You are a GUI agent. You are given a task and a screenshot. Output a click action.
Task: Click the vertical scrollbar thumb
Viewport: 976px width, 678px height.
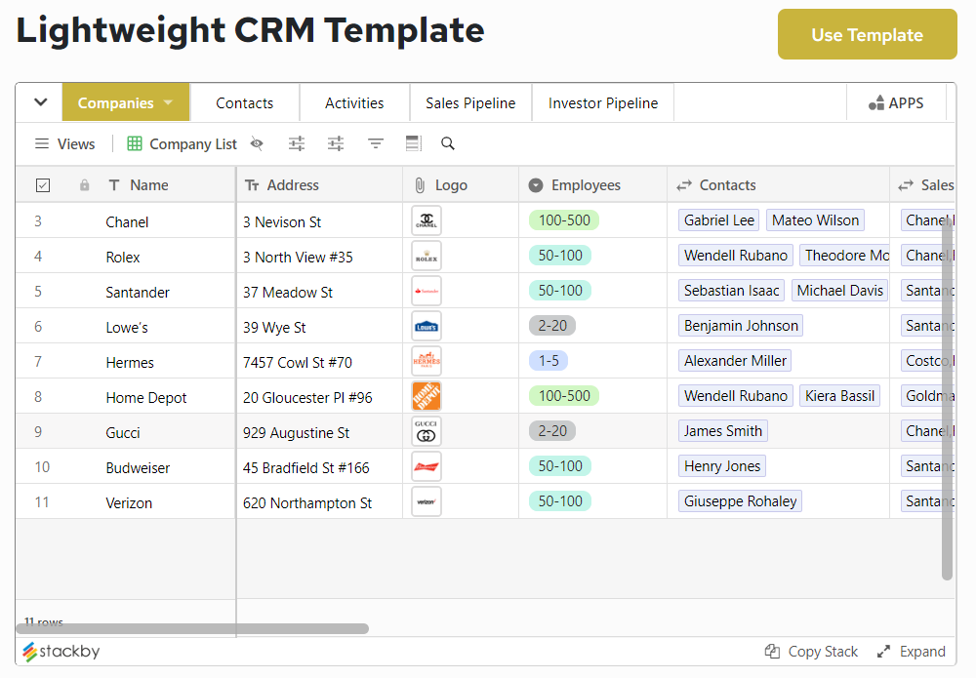[948, 398]
